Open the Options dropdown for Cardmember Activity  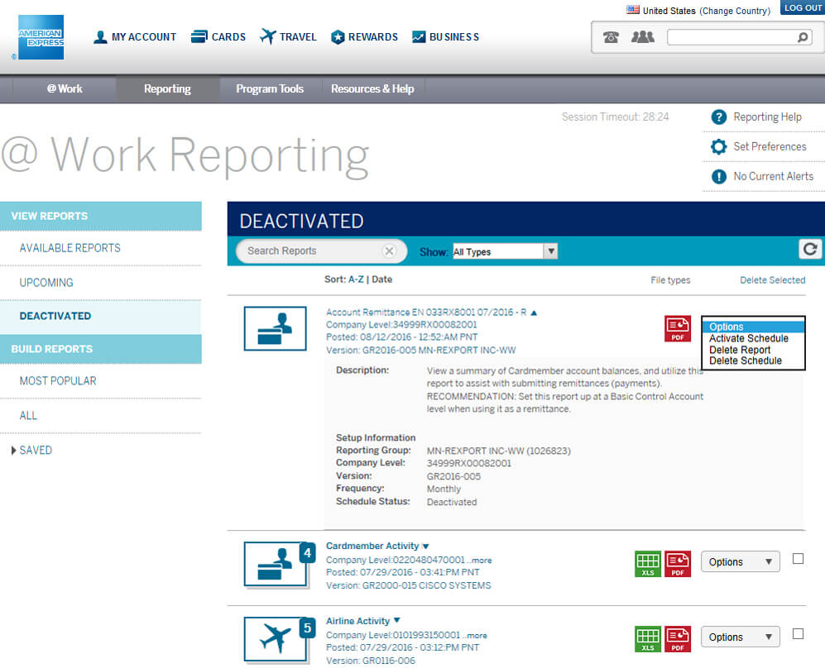[740, 561]
